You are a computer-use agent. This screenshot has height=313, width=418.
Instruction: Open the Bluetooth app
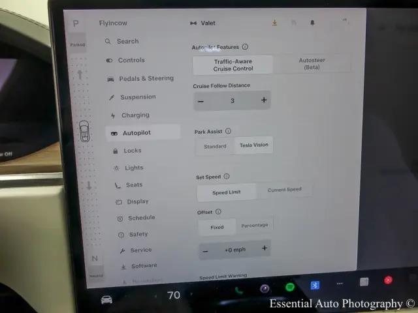315,285
